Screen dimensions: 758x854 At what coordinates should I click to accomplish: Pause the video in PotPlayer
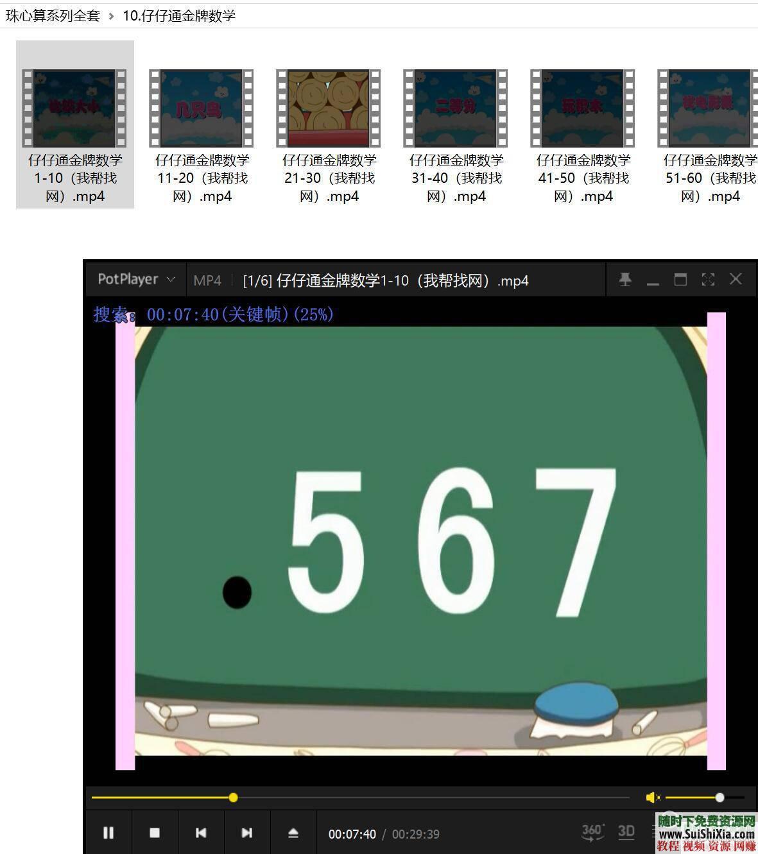(108, 833)
